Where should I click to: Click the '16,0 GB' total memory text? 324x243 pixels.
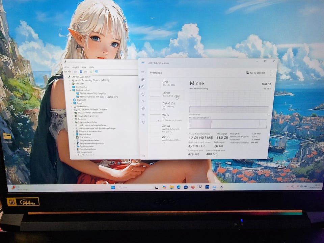[x=266, y=84]
